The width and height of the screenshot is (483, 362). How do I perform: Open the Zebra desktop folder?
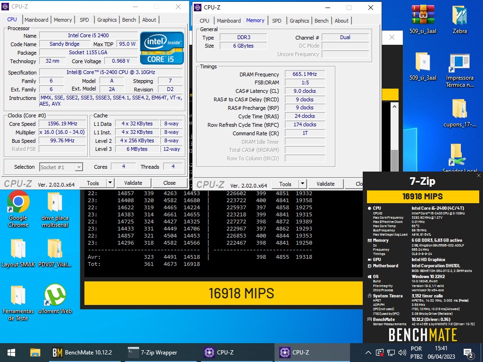pyautogui.click(x=459, y=19)
